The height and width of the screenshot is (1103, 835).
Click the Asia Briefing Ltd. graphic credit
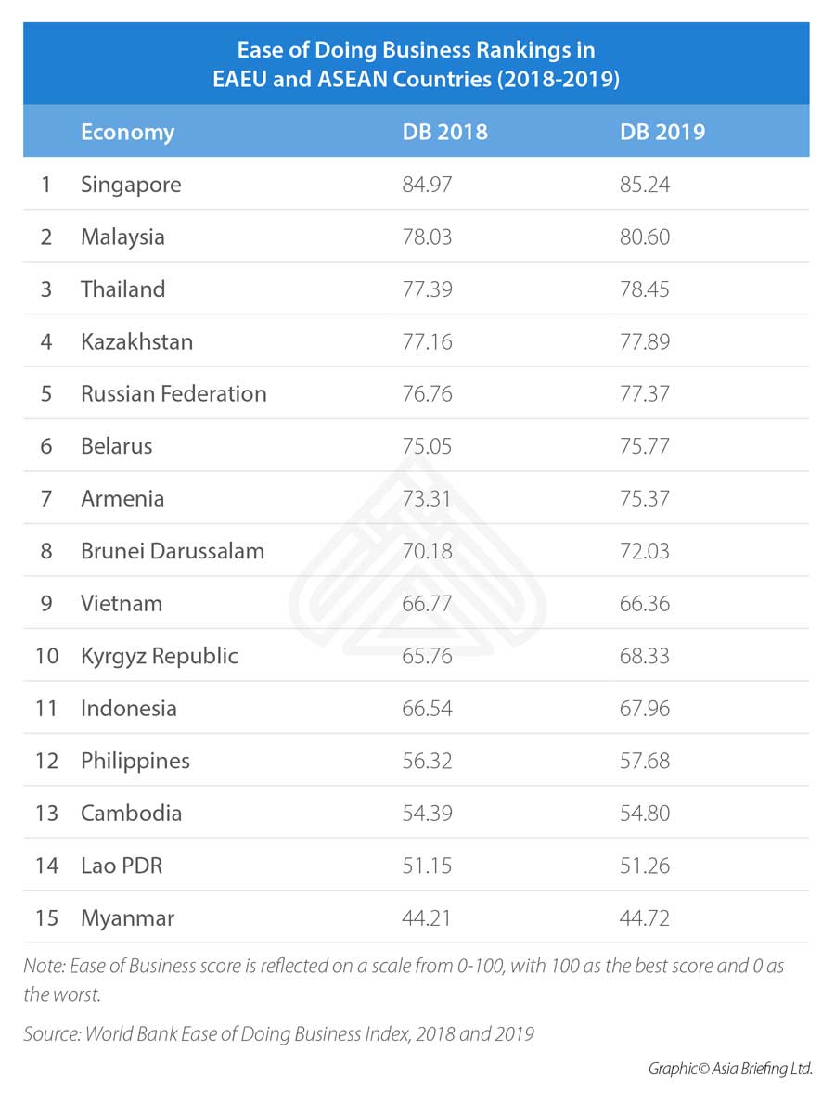730,1070
